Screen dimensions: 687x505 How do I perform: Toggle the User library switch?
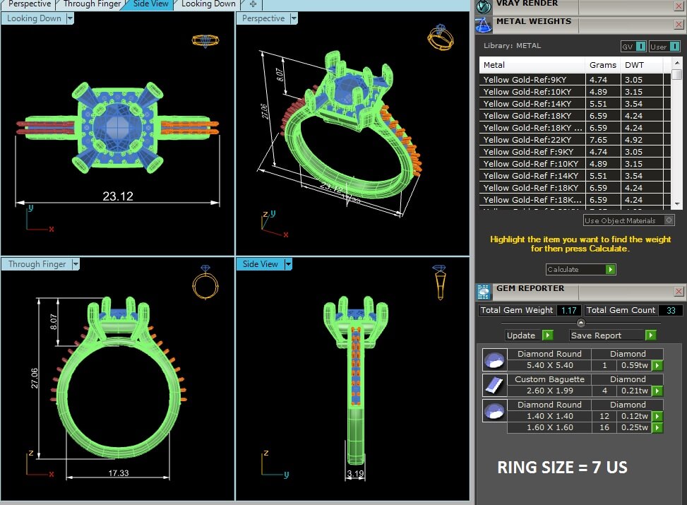674,47
